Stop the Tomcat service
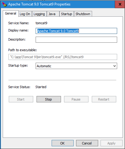 49,99
